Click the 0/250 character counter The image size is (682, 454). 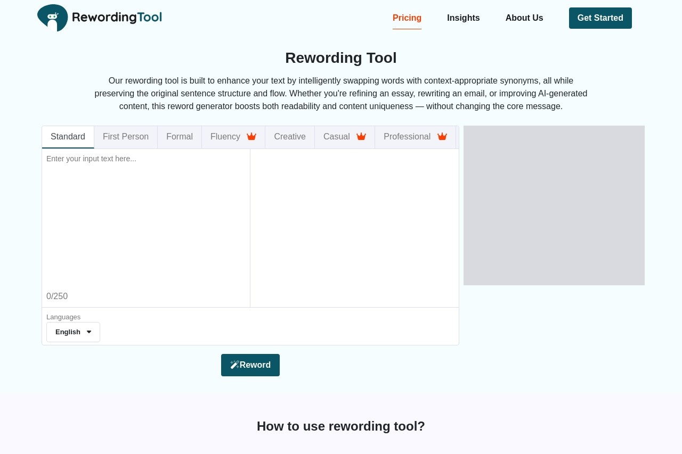tap(57, 296)
